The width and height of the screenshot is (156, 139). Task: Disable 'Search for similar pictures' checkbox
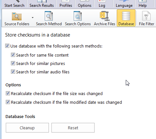13,63
